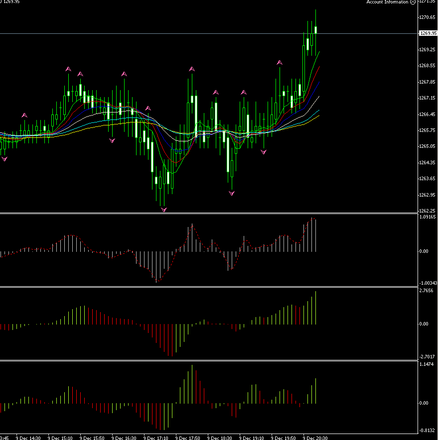
Task: Click the 9 Dec 18:30 time label
Action: point(220,438)
